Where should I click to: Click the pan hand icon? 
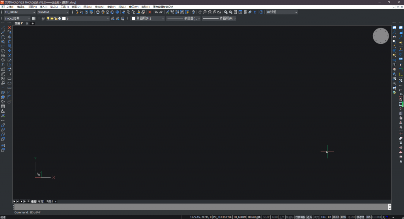click(x=200, y=12)
